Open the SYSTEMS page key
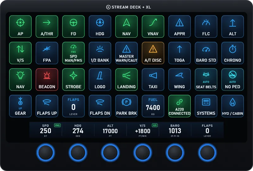253x171 pixels. click(x=206, y=106)
